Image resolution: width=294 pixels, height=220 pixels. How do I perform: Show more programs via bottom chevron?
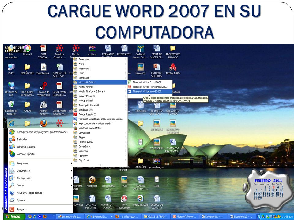100,165
